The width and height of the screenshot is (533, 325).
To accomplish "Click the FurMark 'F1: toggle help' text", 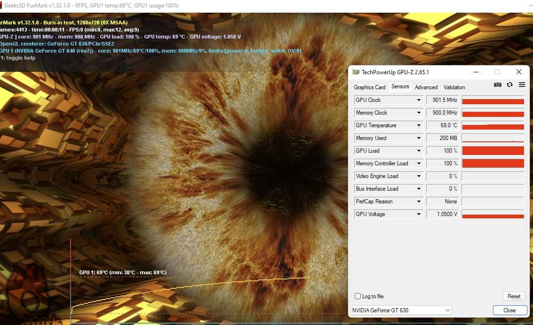I will (18, 58).
